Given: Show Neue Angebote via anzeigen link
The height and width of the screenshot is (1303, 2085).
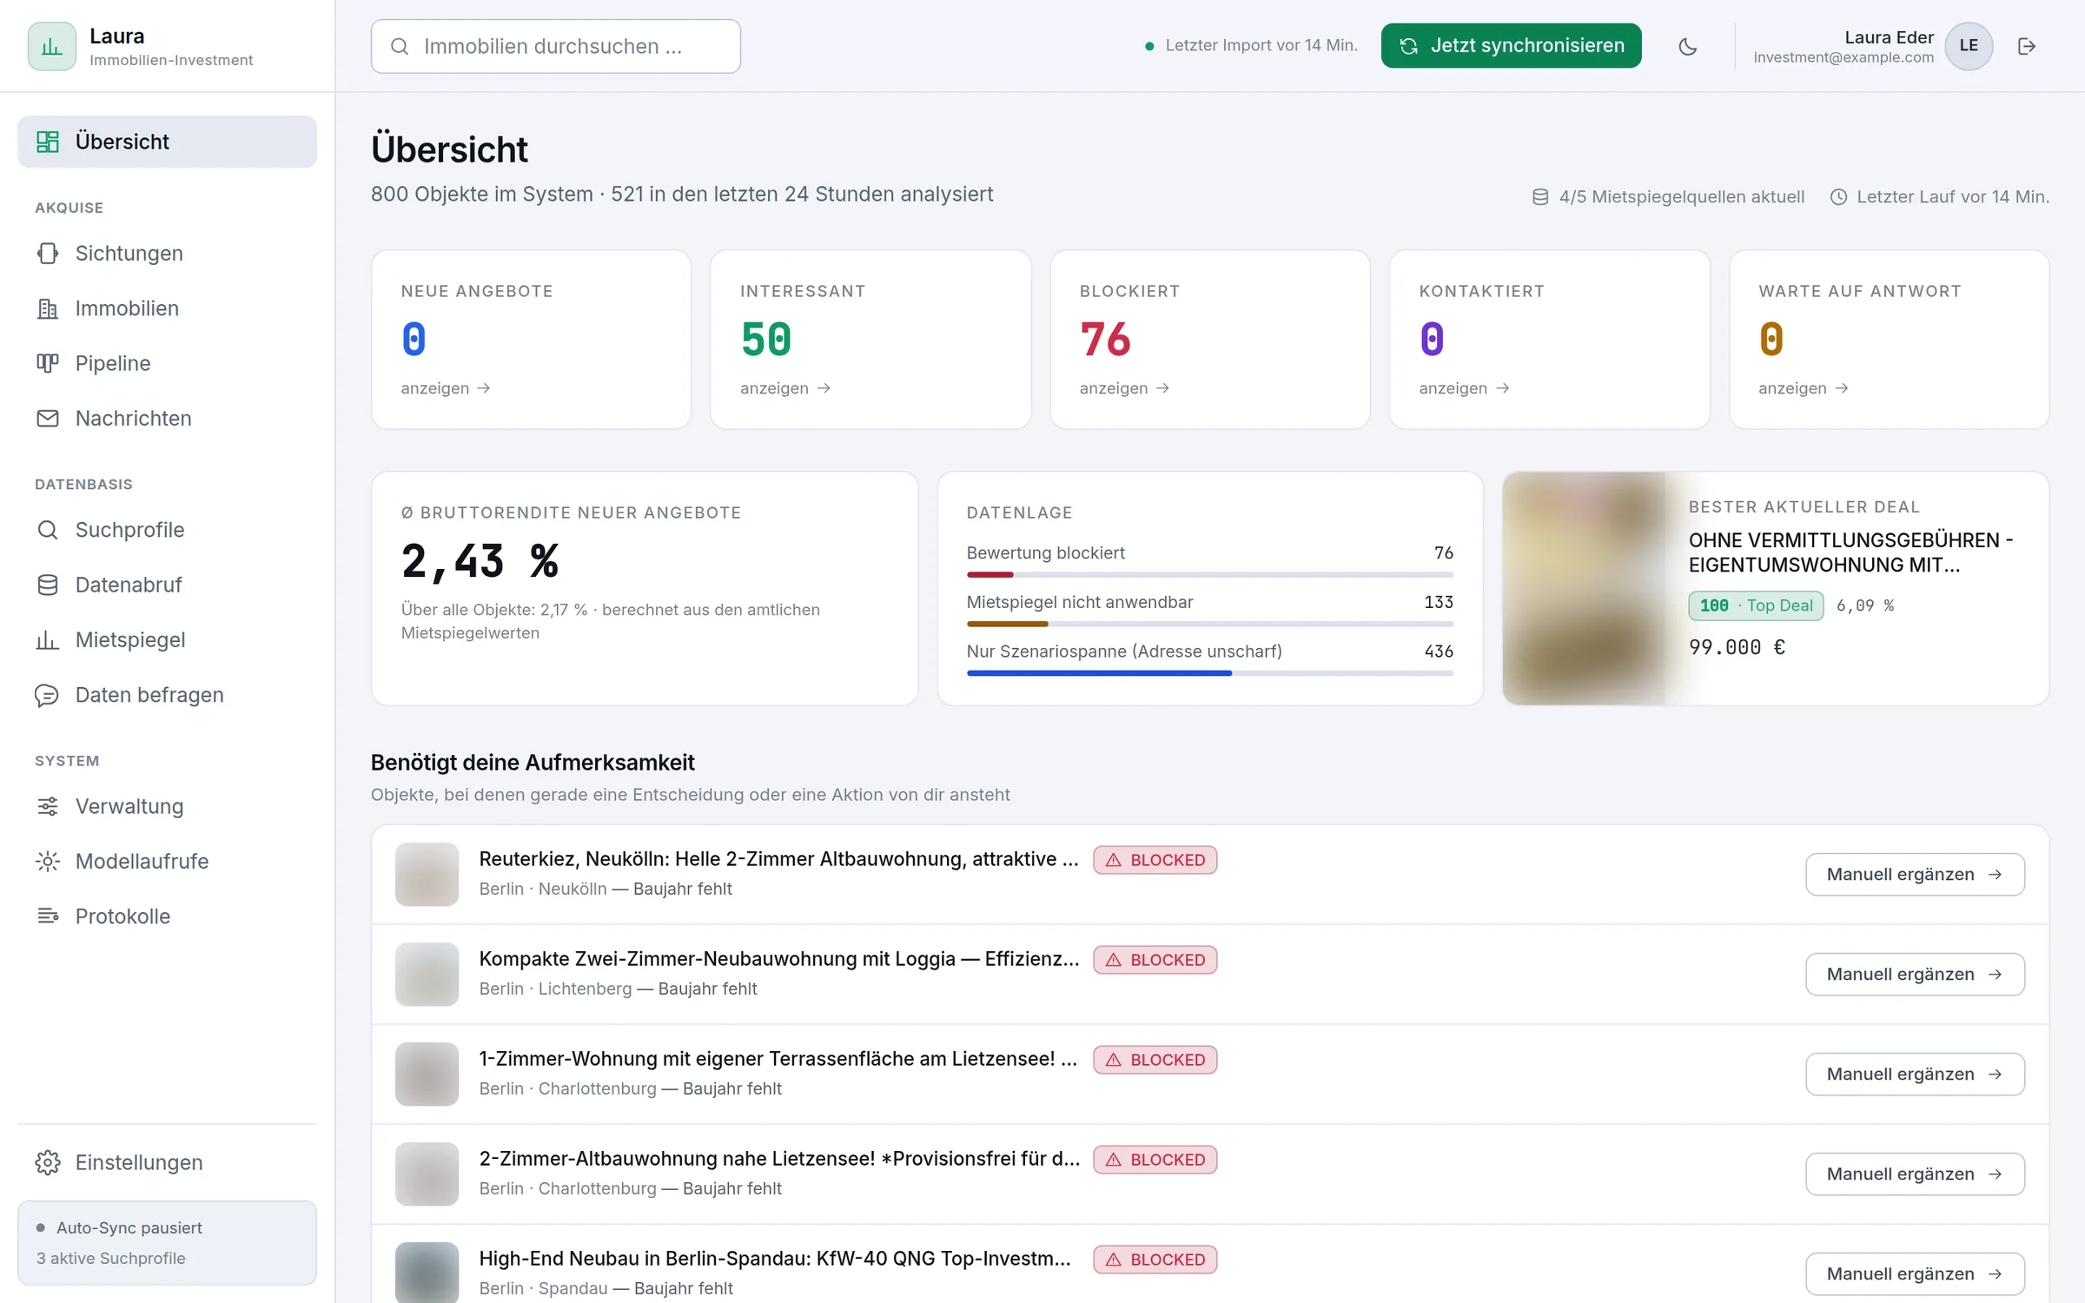Looking at the screenshot, I should [446, 388].
